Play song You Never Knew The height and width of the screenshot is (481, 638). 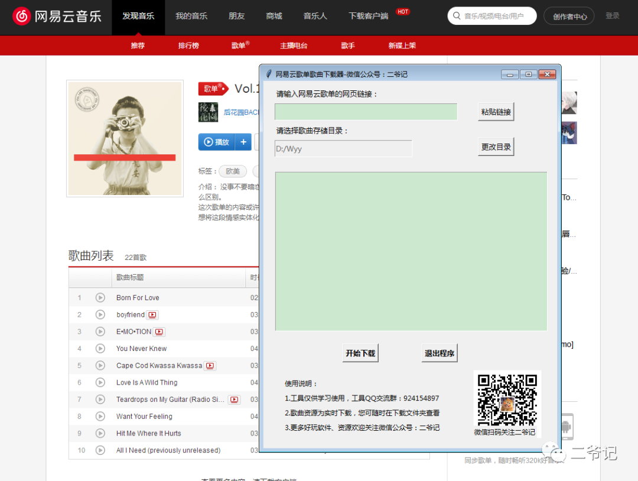100,348
